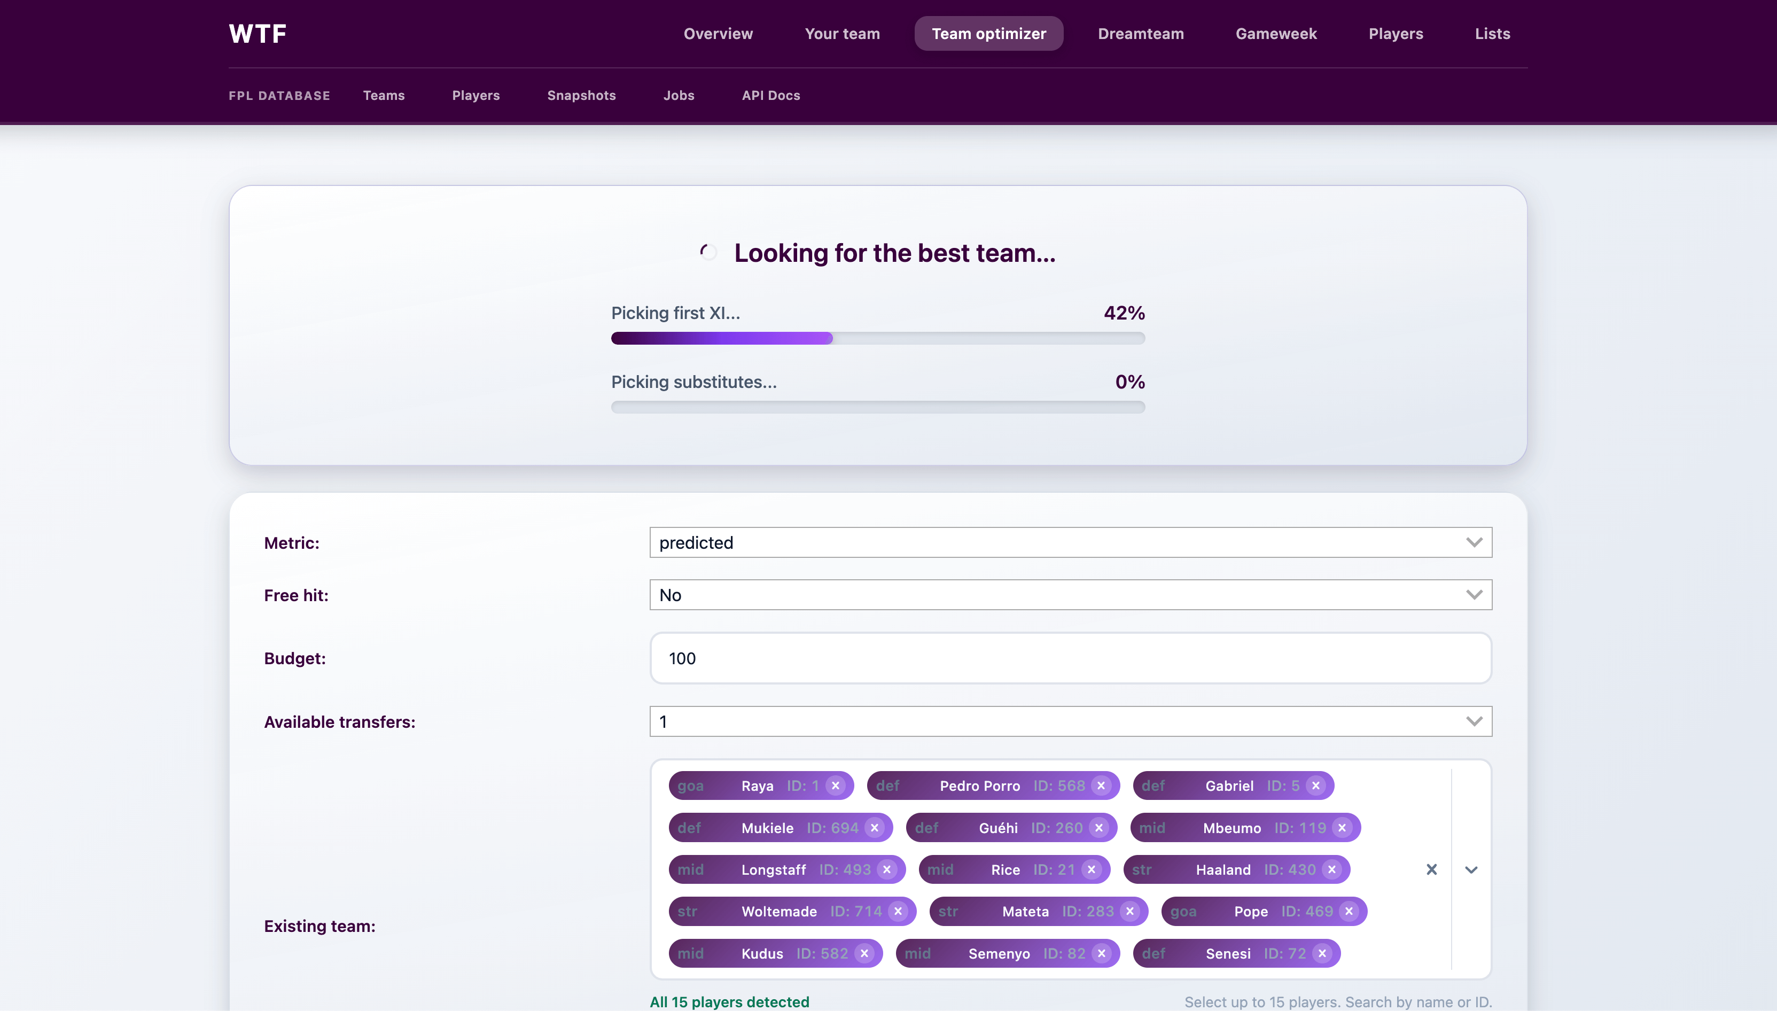The width and height of the screenshot is (1777, 1011).
Task: Expand the existing team player list
Action: (x=1472, y=869)
